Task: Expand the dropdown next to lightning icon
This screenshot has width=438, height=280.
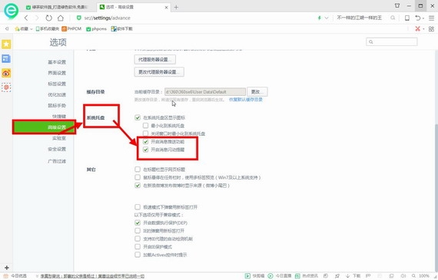Action: coord(327,18)
